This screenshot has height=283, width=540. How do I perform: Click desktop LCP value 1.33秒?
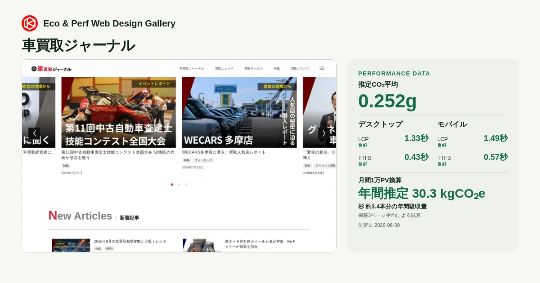pos(416,138)
